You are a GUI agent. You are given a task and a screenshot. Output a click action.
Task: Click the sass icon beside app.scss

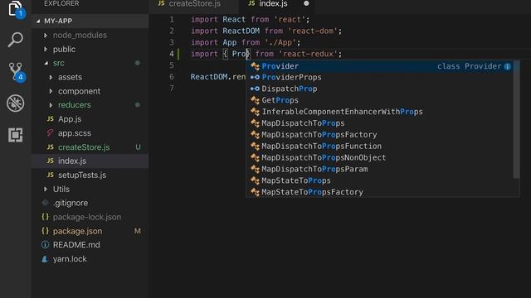pyautogui.click(x=50, y=132)
